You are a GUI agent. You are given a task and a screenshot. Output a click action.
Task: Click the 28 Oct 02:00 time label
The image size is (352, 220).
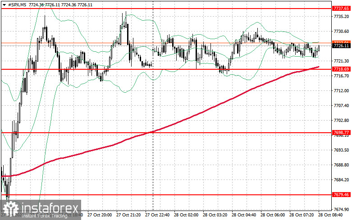[186, 215]
